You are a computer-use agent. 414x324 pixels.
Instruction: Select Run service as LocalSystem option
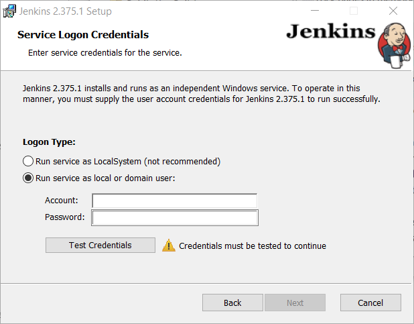click(x=121, y=162)
